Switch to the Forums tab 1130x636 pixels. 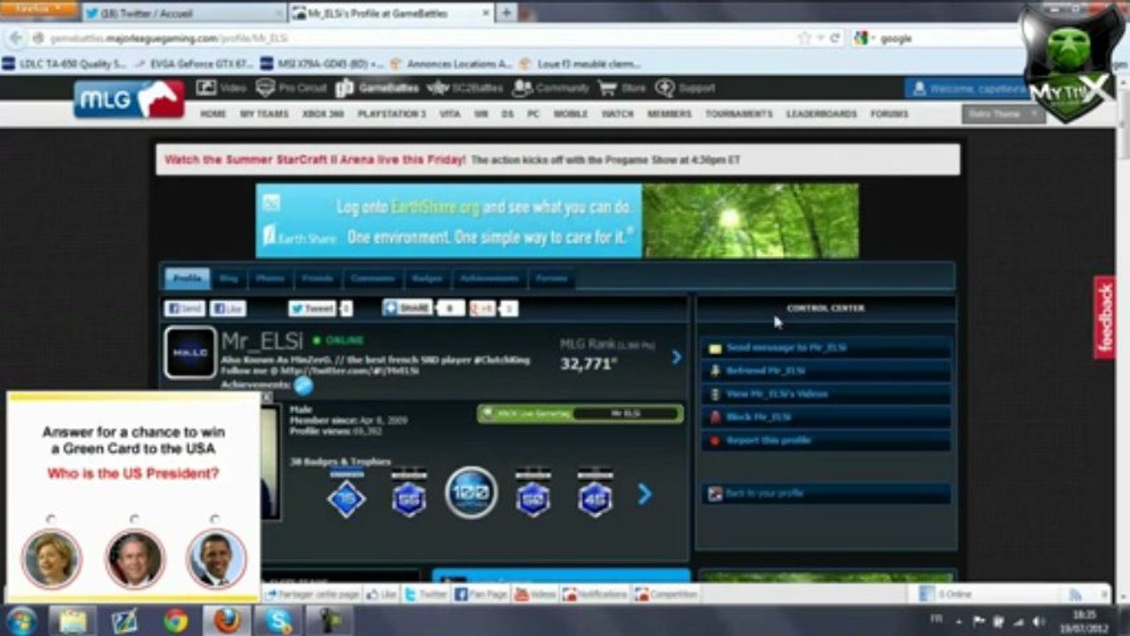551,278
